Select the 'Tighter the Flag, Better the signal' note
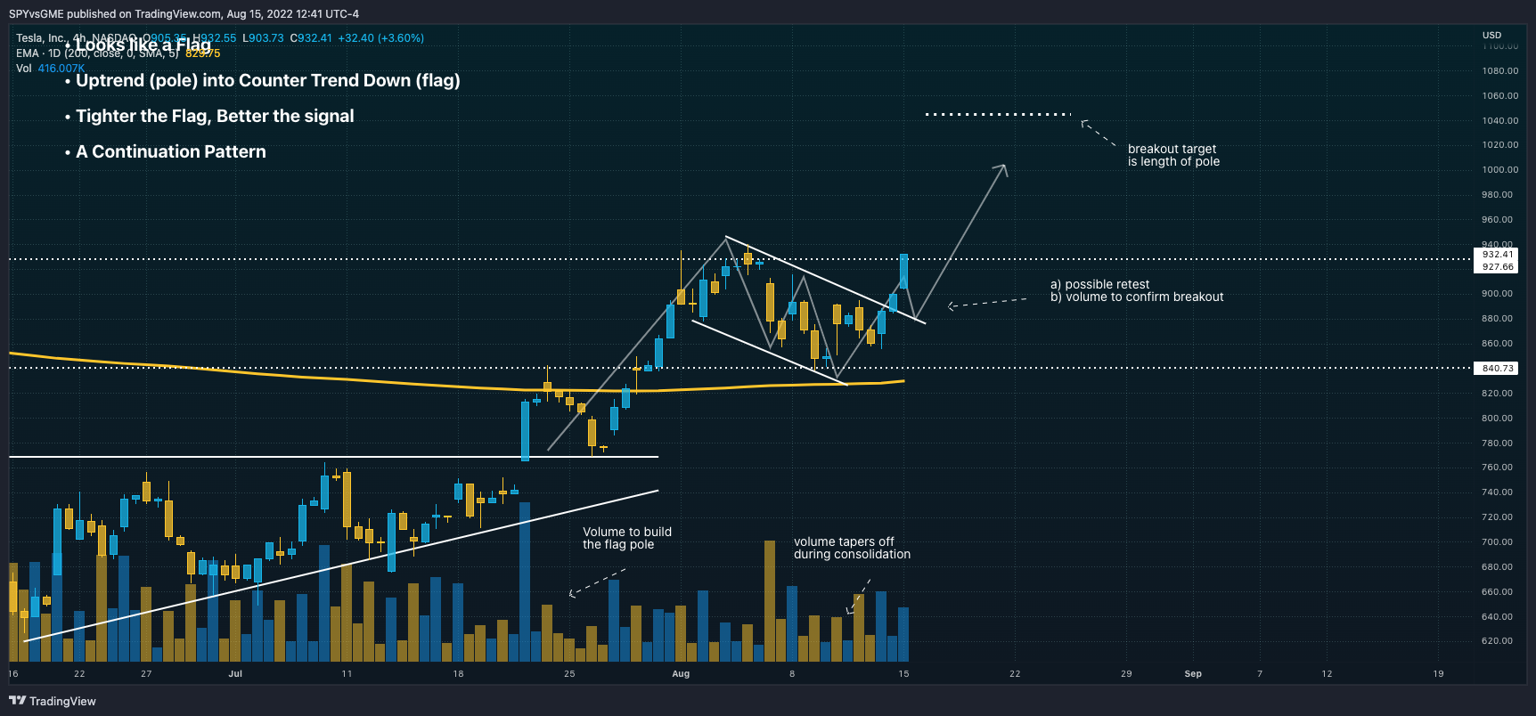 [x=215, y=116]
